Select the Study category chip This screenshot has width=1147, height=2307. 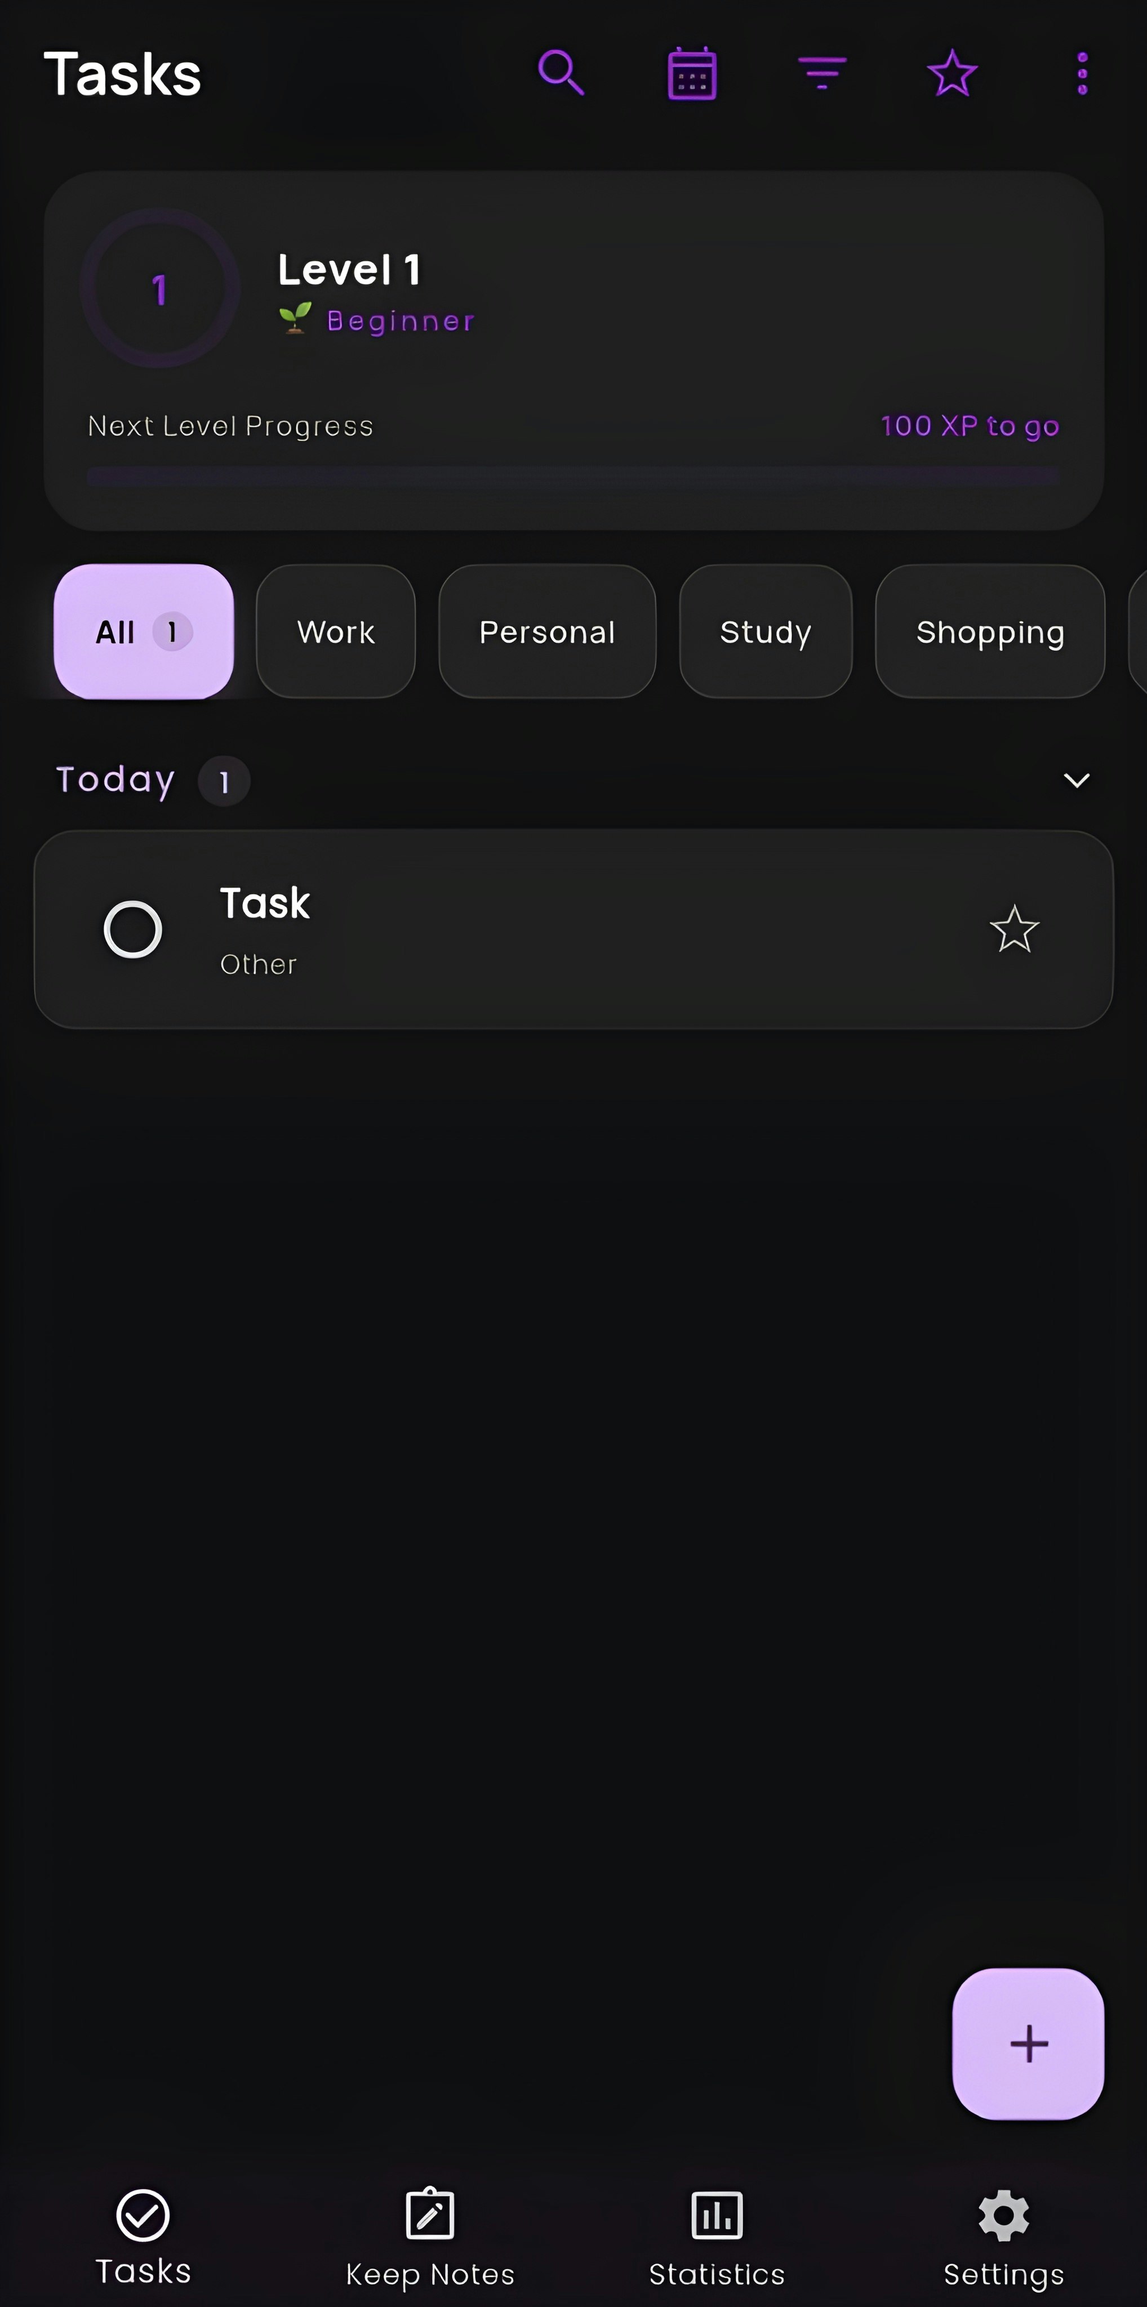[765, 631]
